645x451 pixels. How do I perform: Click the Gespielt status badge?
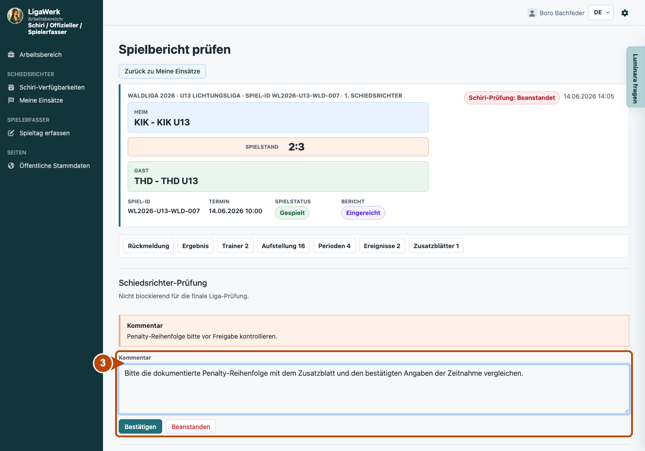292,213
